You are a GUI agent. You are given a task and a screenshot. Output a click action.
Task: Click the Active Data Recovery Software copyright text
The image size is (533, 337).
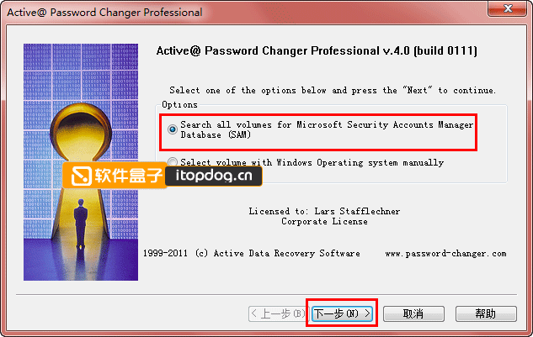[x=252, y=254]
